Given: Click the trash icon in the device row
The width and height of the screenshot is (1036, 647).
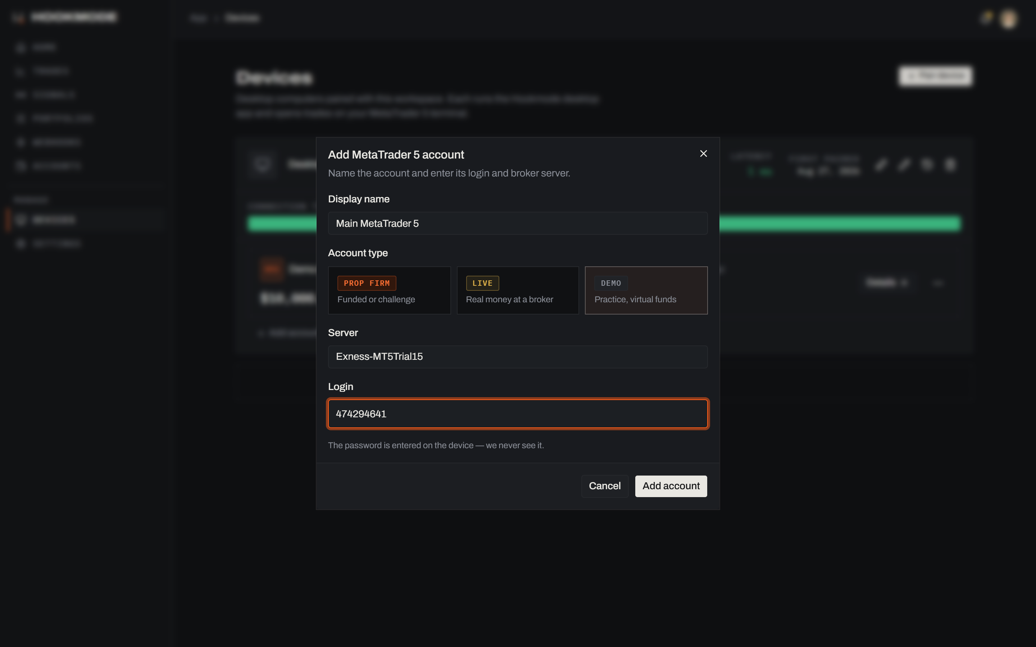Looking at the screenshot, I should tap(950, 165).
